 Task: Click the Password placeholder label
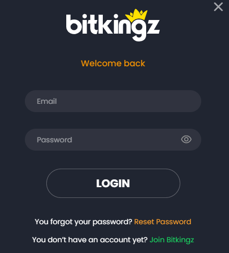pyautogui.click(x=55, y=140)
